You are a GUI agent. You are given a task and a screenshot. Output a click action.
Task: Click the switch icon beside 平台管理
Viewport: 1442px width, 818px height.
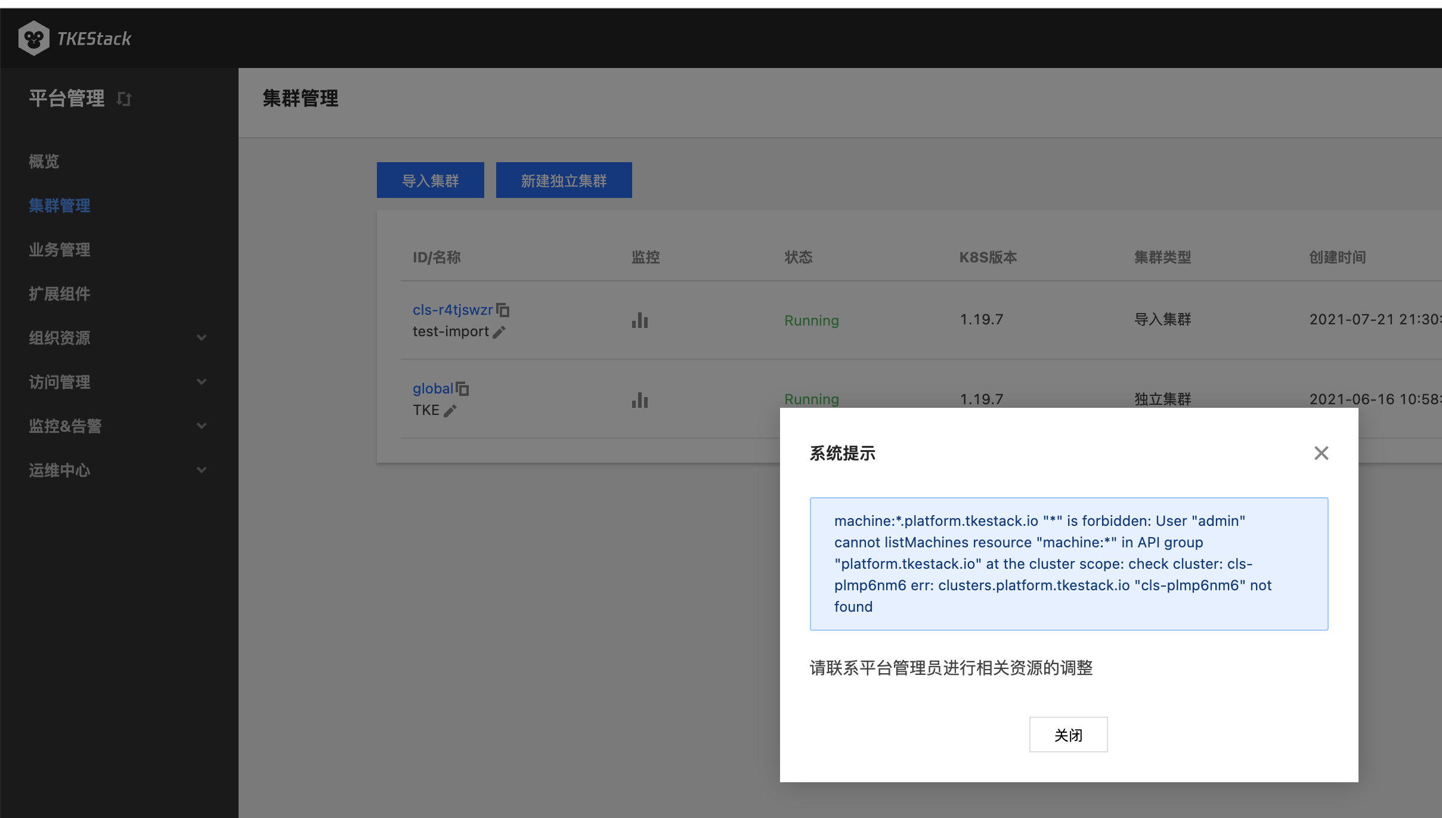click(123, 99)
